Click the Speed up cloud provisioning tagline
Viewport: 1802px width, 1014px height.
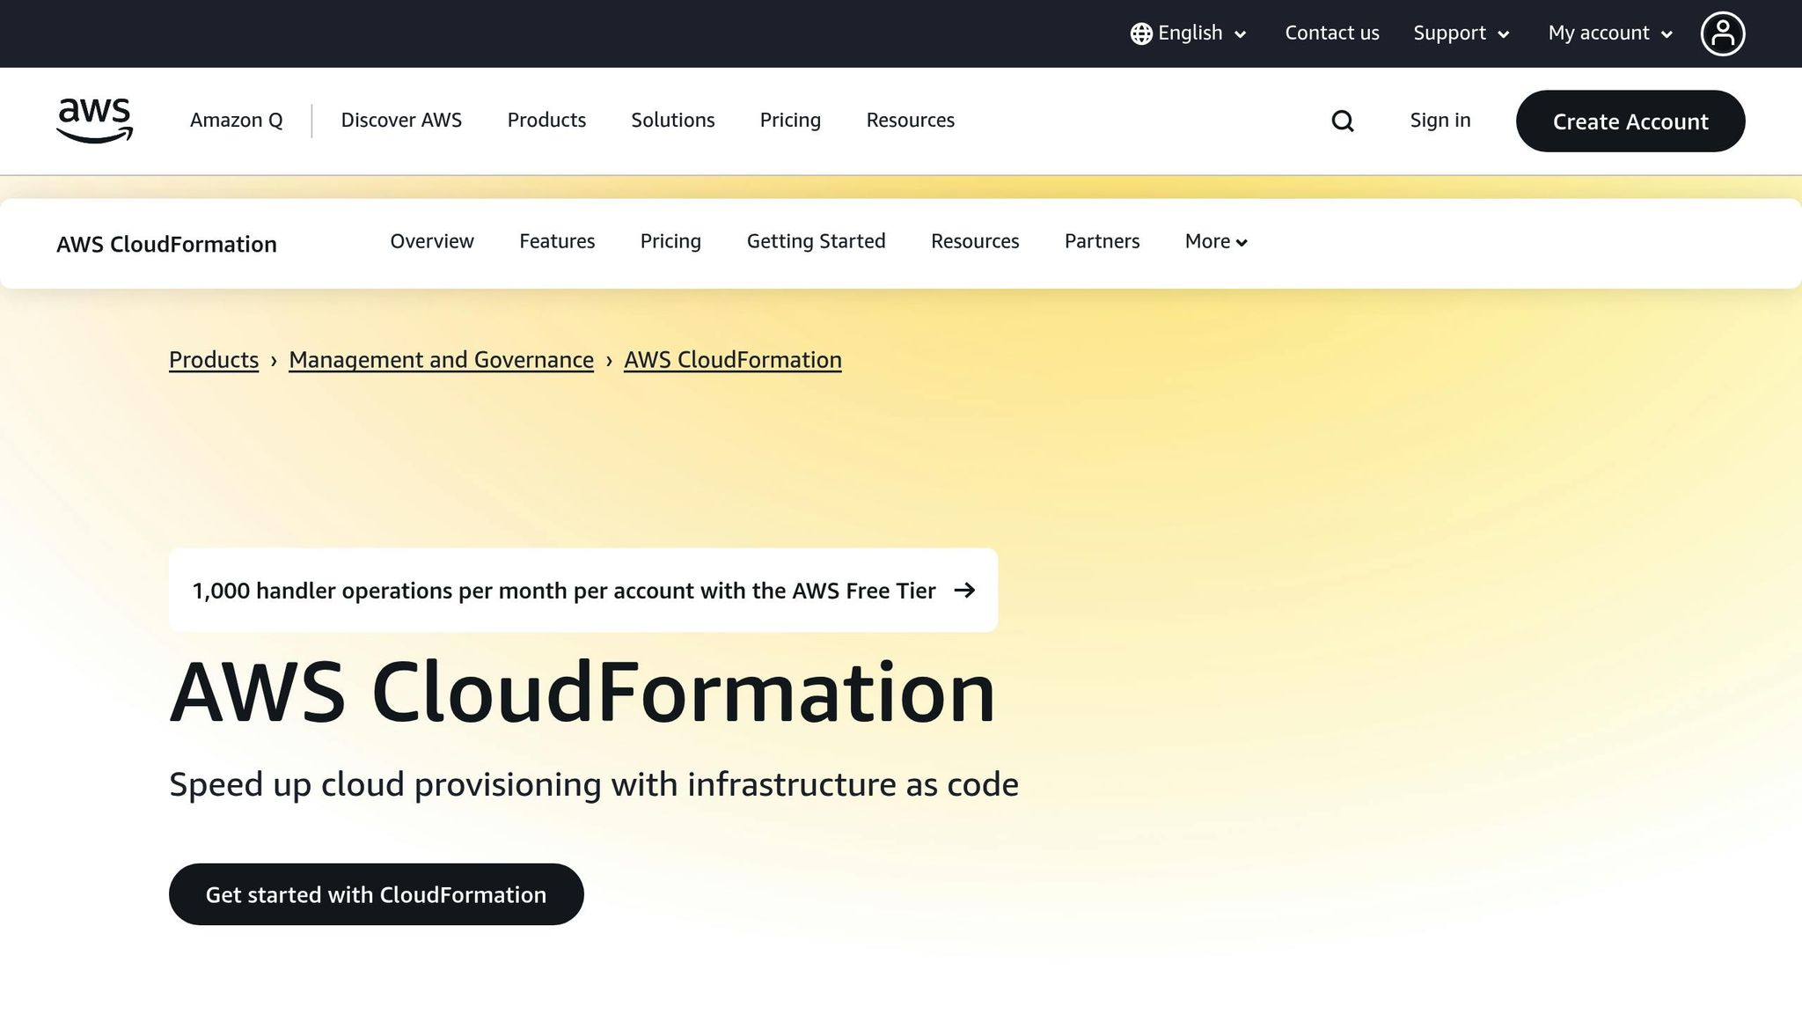(x=593, y=784)
